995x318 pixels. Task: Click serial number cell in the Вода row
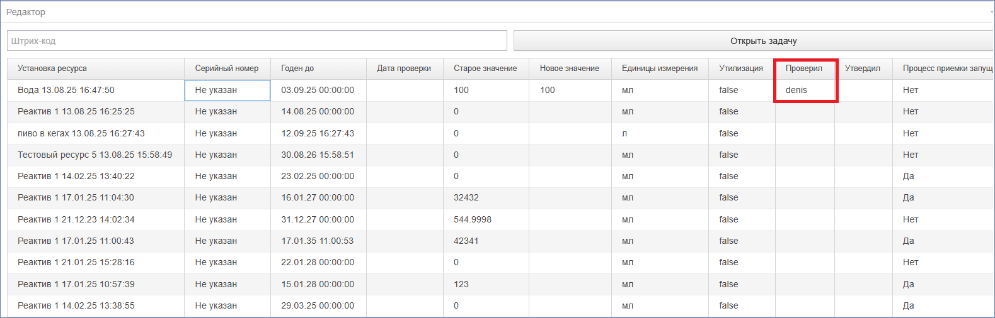[x=227, y=90]
